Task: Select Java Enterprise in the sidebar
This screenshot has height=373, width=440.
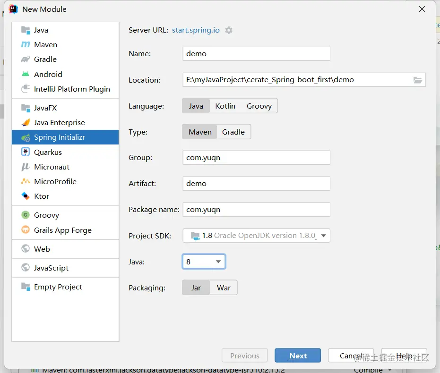Action: [x=60, y=123]
